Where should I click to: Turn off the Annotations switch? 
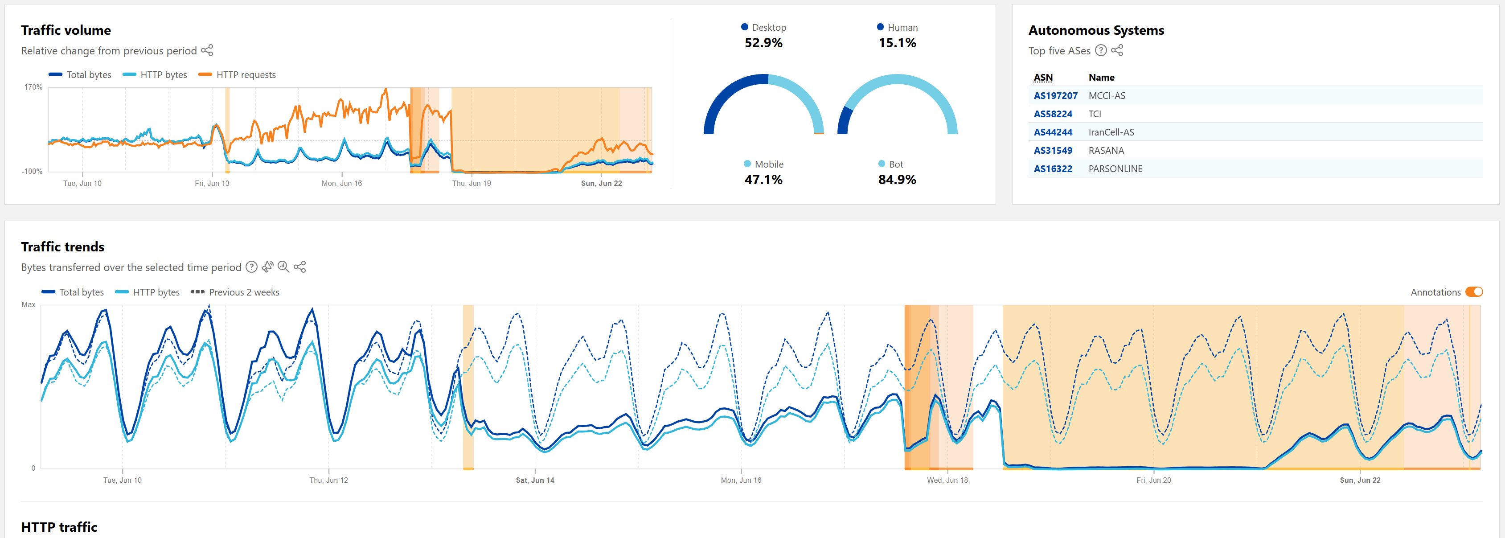coord(1473,292)
